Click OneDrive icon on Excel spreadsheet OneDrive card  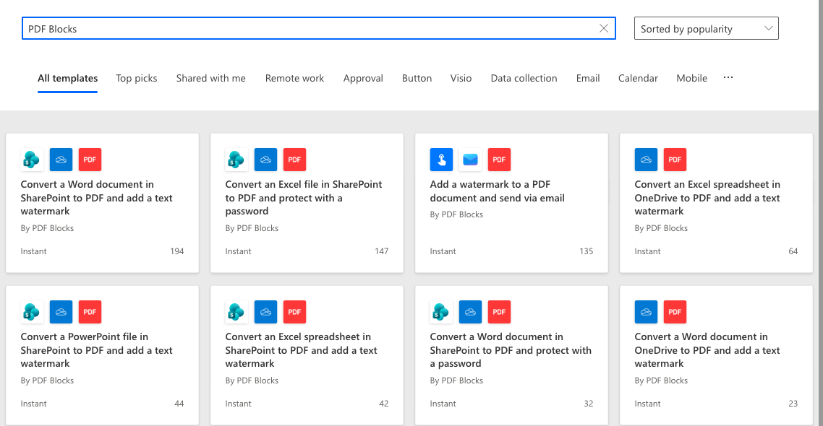click(x=646, y=160)
